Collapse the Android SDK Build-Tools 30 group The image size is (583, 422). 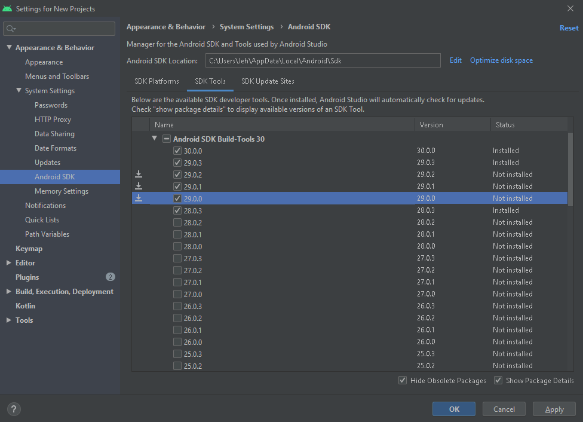(155, 138)
